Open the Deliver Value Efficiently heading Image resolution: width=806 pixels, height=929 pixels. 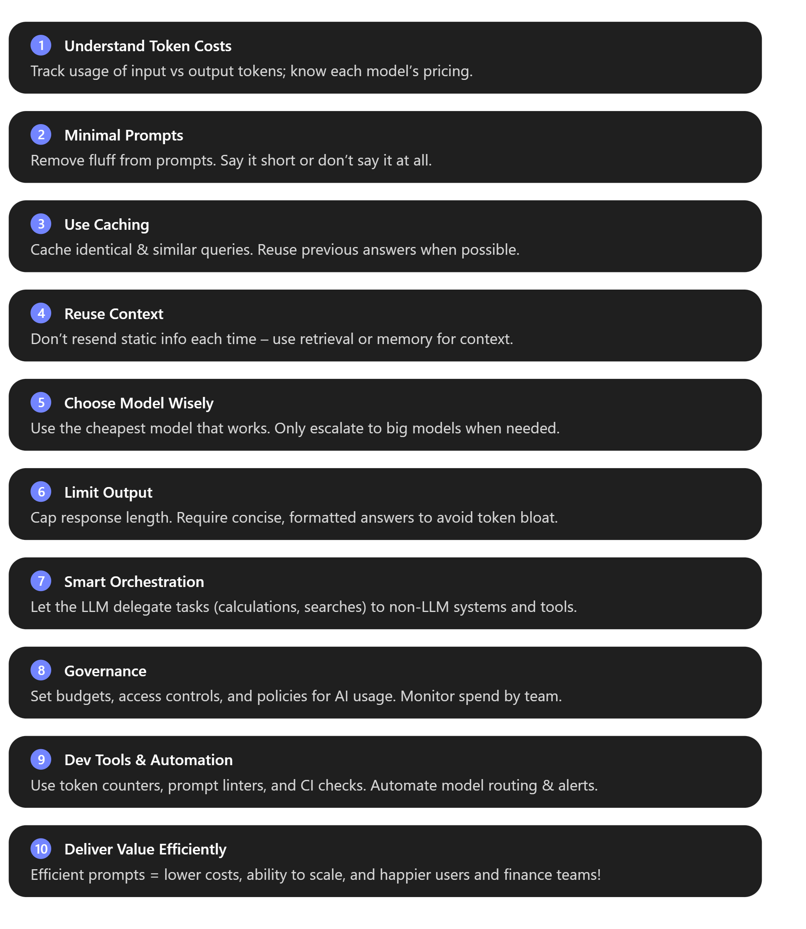click(145, 850)
